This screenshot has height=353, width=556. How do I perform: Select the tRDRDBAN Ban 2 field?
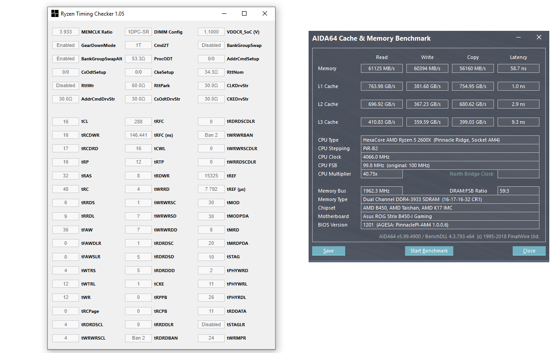pos(138,338)
